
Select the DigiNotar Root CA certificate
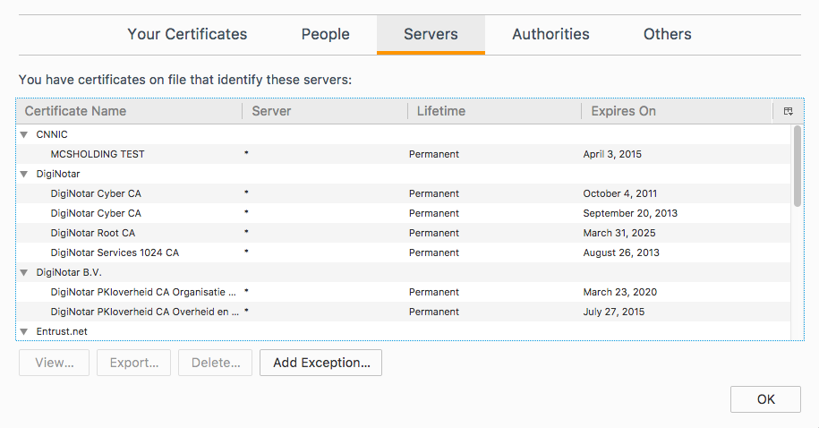tap(403, 233)
